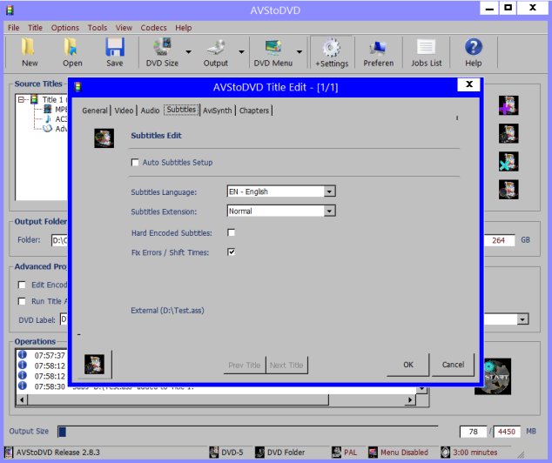
Task: Click the edit title icon below add
Action: (x=508, y=134)
